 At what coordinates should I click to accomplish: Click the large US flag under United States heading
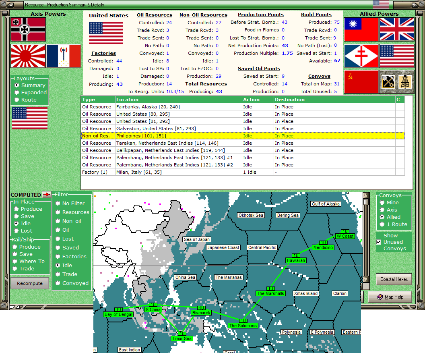click(x=106, y=33)
